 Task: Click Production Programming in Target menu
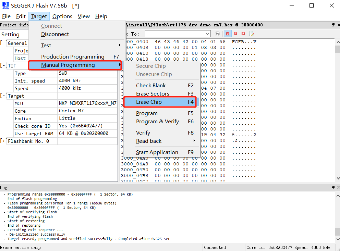coord(73,57)
